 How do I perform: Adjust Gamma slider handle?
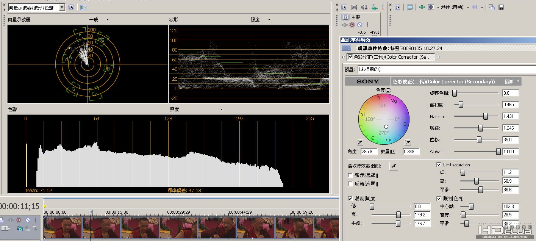point(486,116)
